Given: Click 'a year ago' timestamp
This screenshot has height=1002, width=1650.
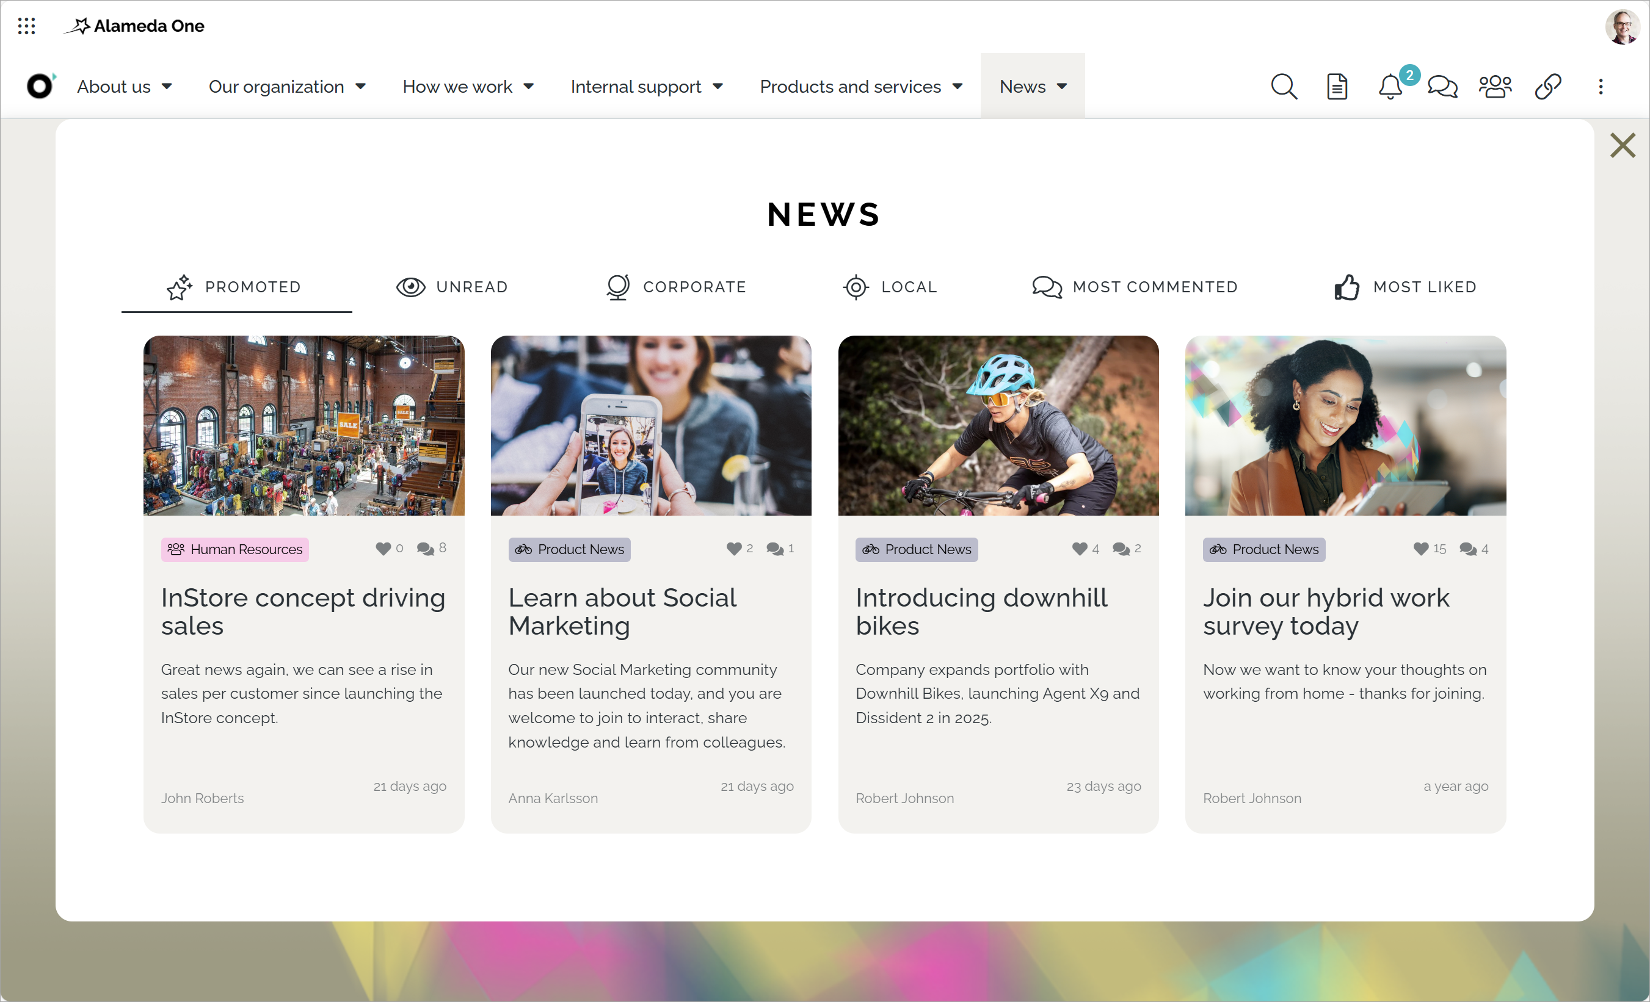Looking at the screenshot, I should [x=1456, y=787].
